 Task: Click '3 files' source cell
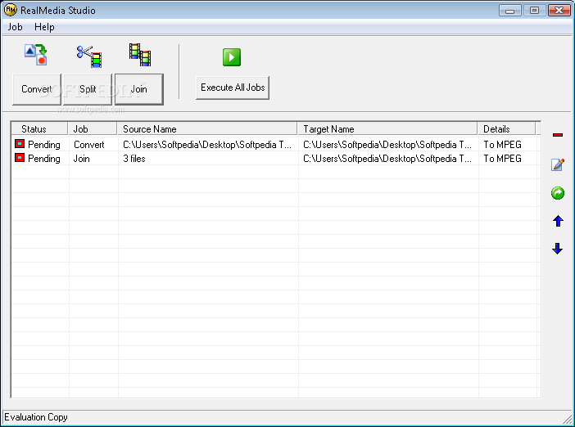click(x=134, y=159)
